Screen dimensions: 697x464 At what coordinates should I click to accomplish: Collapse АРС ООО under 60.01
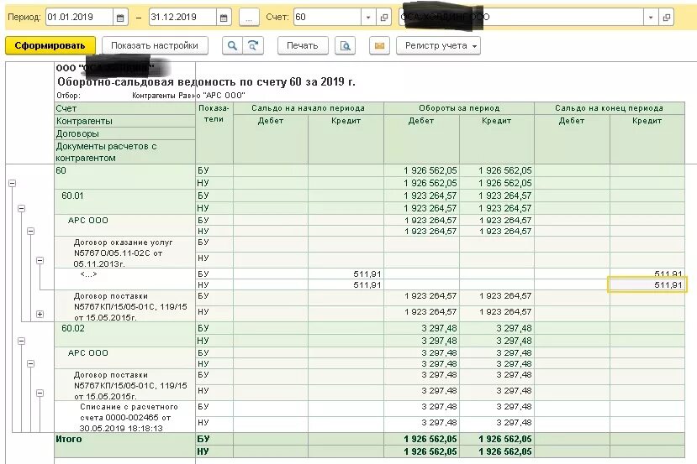coord(30,231)
